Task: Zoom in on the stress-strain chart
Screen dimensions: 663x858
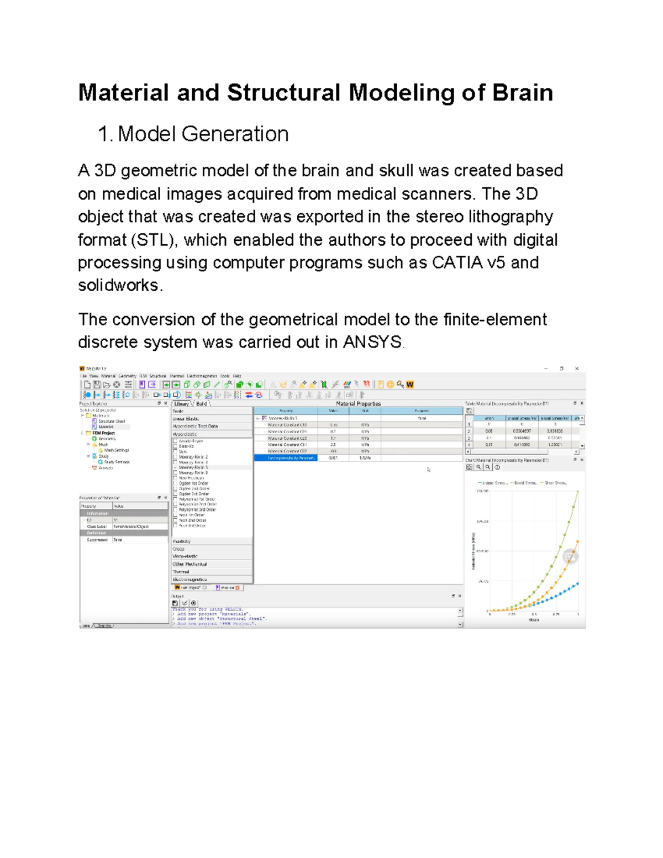Action: [x=478, y=467]
